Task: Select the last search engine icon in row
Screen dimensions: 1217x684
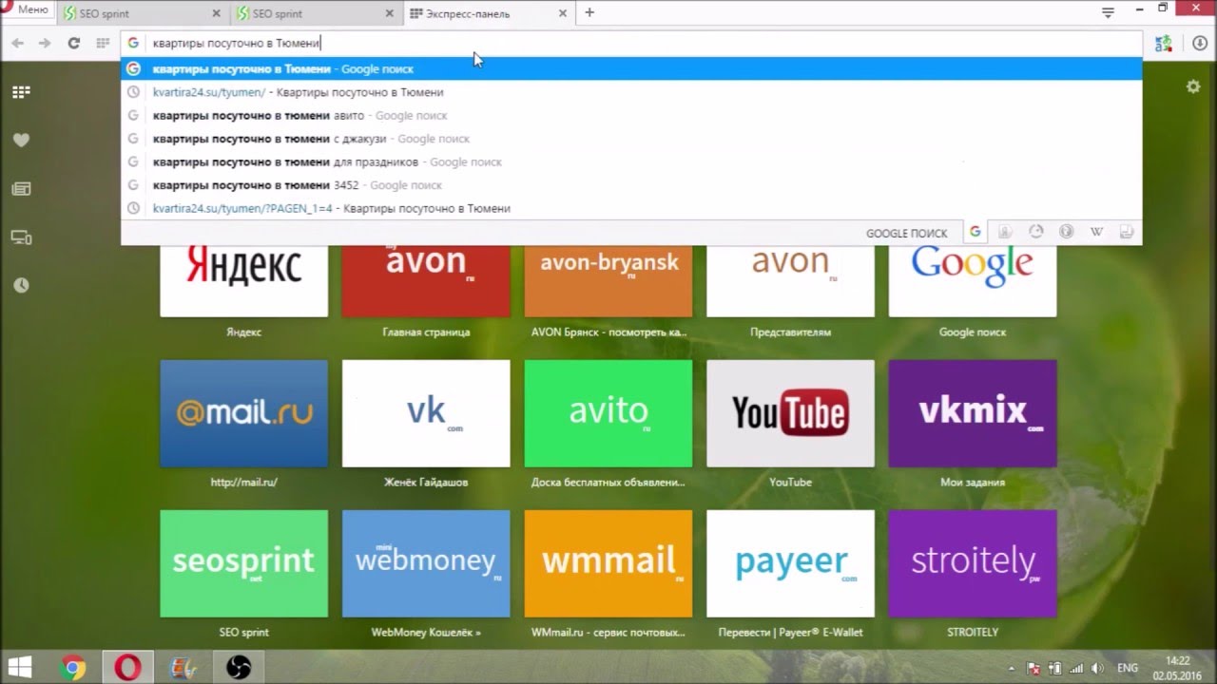Action: [x=1127, y=232]
